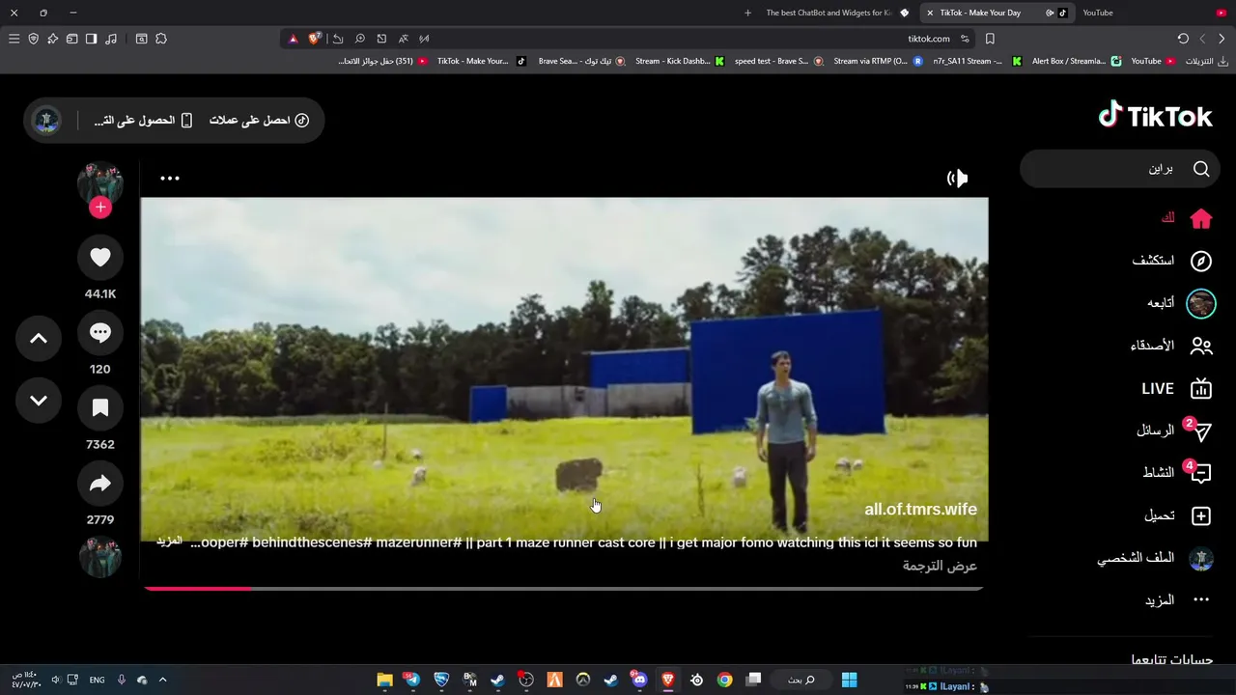Open profile avatar in top pill
Screen dimensions: 1236x695
(x=46, y=121)
